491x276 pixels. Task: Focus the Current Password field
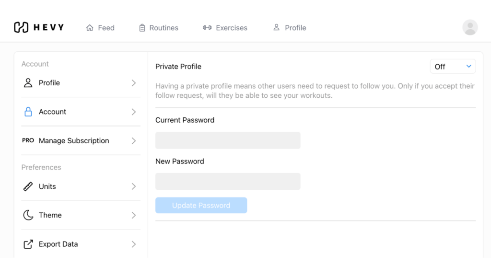point(228,140)
